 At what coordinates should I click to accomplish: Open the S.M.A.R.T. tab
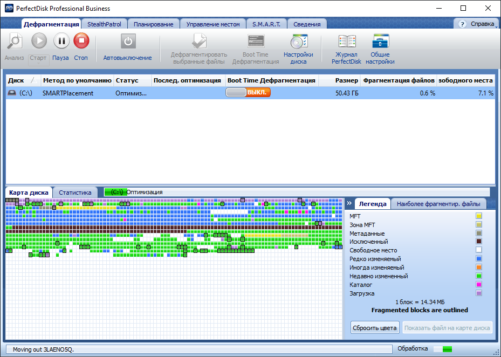coord(266,24)
